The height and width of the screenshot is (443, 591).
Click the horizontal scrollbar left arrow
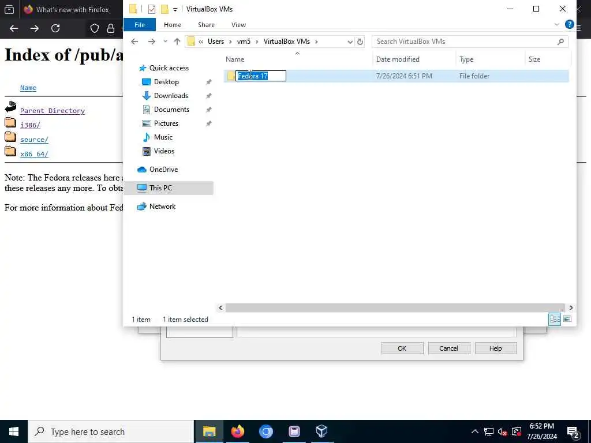221,308
